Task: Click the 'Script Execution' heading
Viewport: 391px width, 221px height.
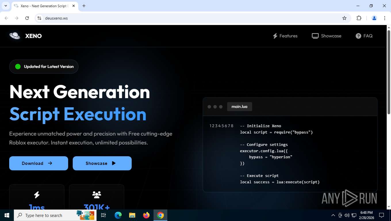Action: tap(78, 114)
